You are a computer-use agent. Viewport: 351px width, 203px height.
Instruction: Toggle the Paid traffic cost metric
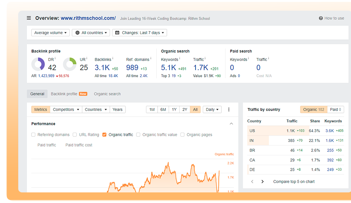pyautogui.click(x=79, y=145)
